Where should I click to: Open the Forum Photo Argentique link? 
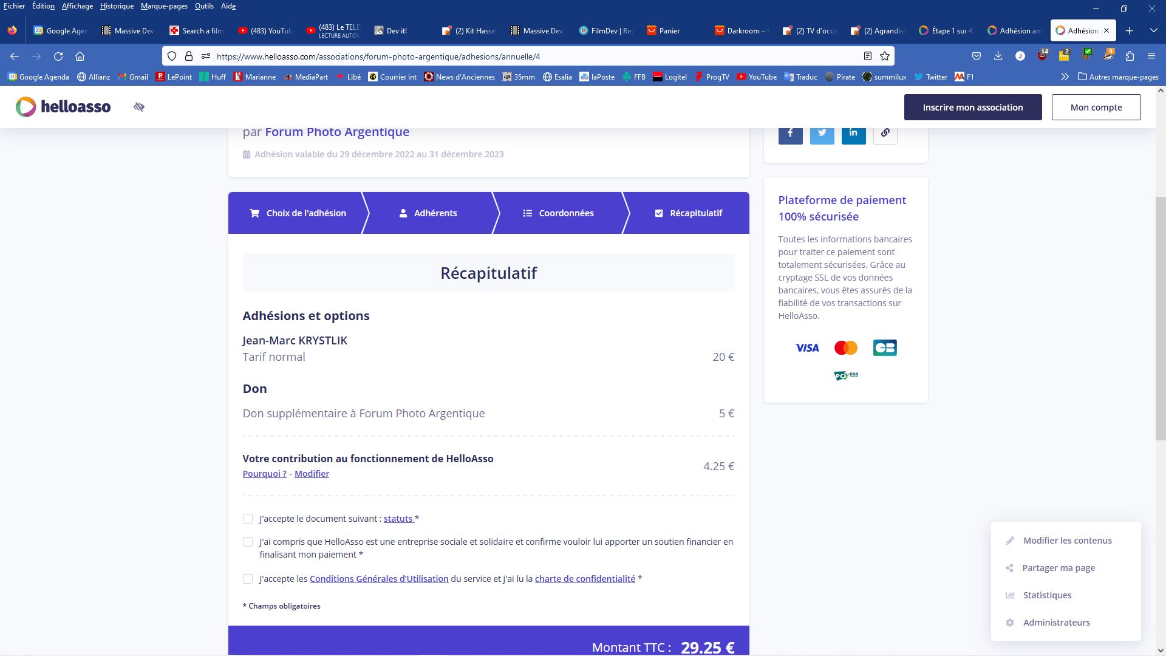pyautogui.click(x=337, y=132)
